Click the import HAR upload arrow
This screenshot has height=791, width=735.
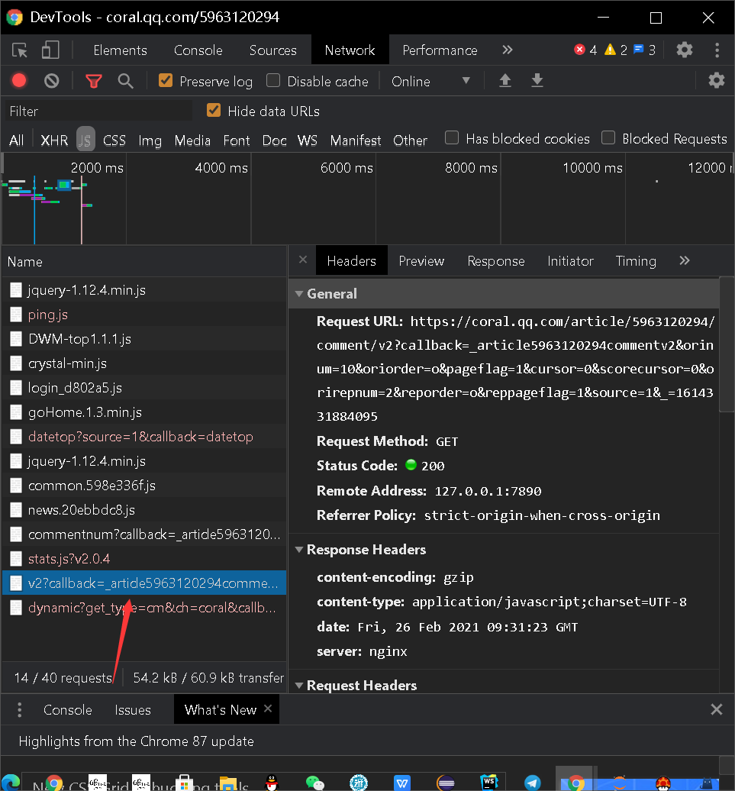[505, 81]
